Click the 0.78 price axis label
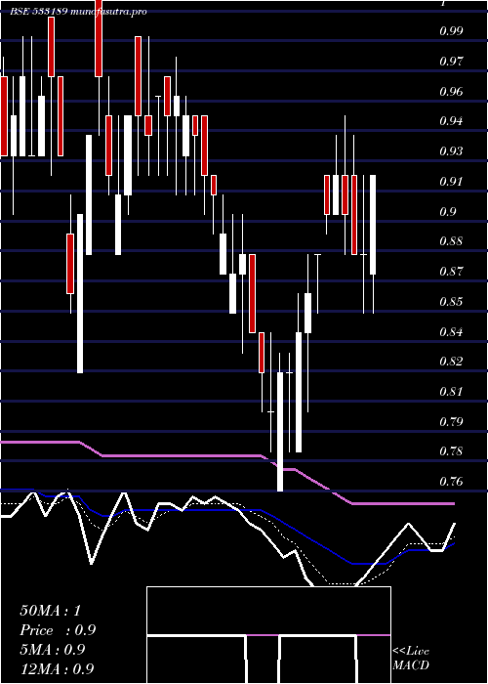This screenshot has width=488, height=684. click(451, 451)
